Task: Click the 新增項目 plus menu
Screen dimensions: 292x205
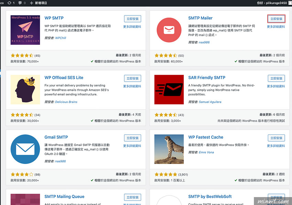Action: [38, 3]
